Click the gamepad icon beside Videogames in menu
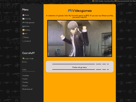 23,23
